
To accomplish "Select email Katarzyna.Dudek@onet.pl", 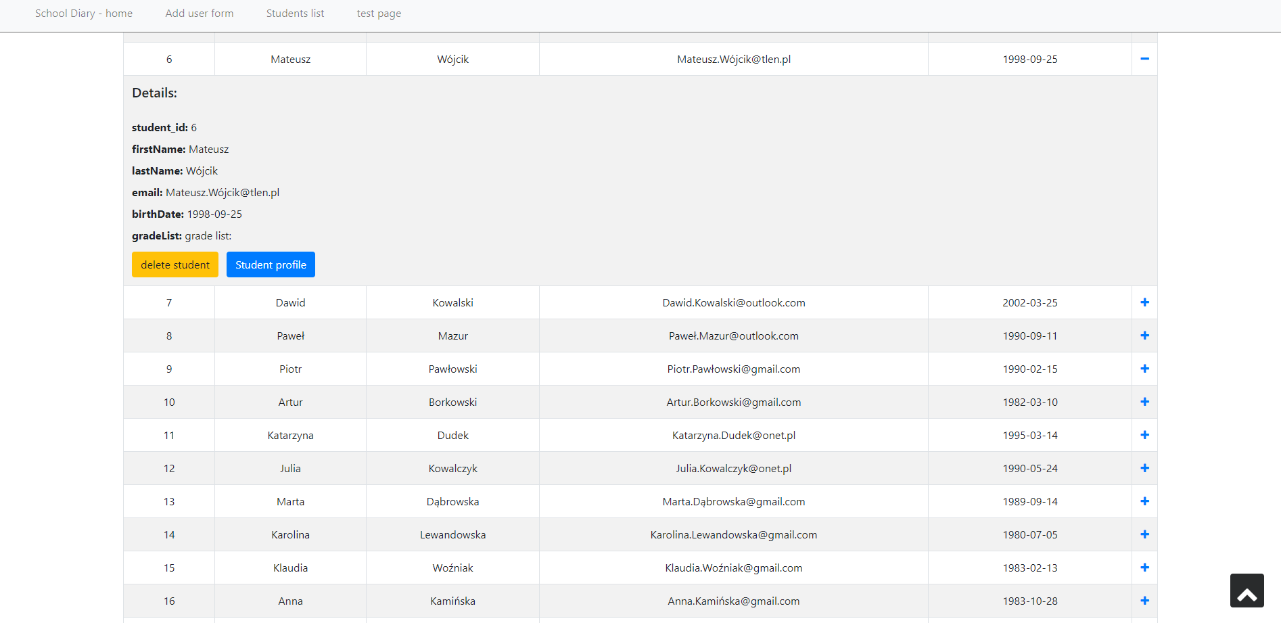I will [734, 435].
